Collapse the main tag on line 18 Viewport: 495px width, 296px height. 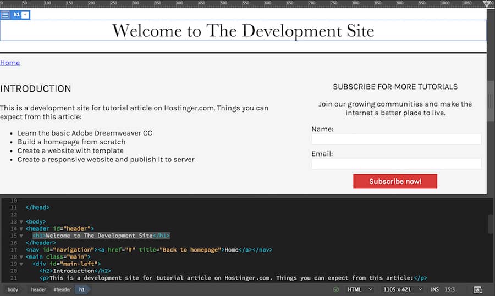click(21, 256)
